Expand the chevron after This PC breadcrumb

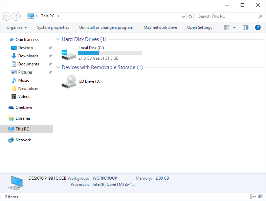[58, 16]
